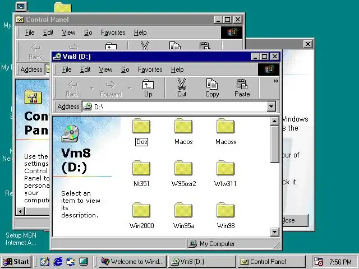Open the View menu in Control Panel window
359x269 pixels.
tap(68, 33)
